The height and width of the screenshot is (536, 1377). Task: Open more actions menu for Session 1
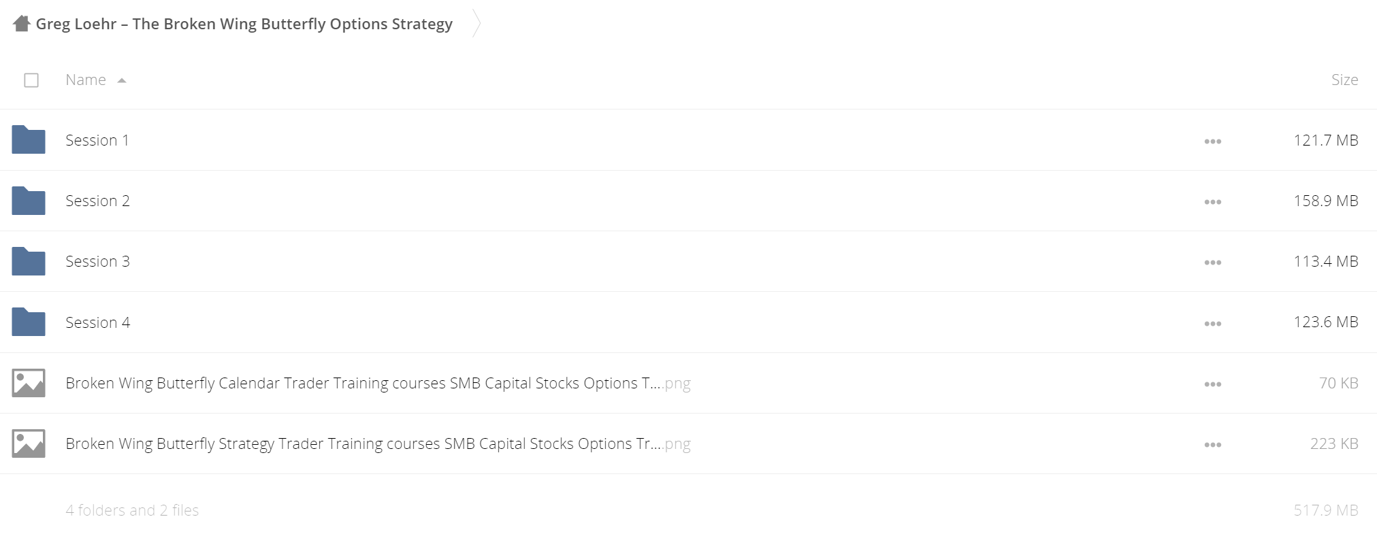(x=1212, y=141)
